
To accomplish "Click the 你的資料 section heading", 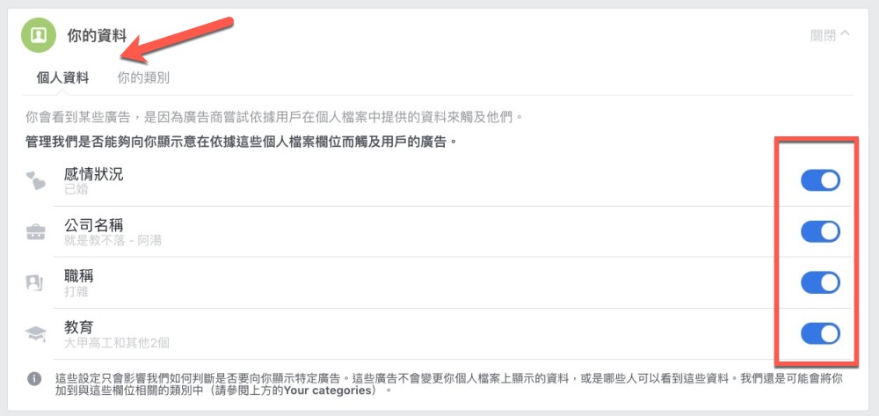I will point(96,36).
